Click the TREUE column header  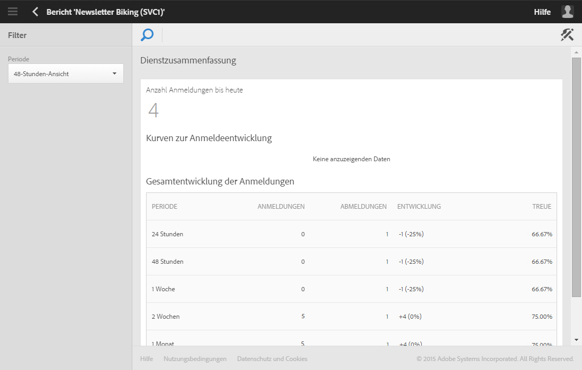(x=541, y=207)
